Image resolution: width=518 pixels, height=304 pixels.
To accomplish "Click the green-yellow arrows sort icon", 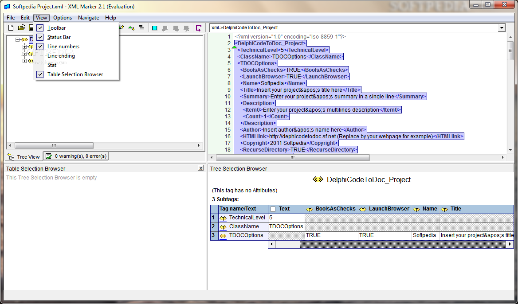I will point(131,28).
